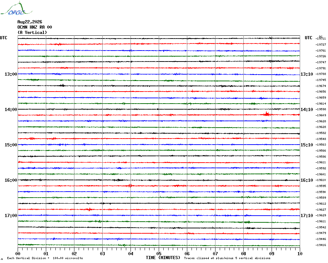This screenshot has height=263, width=328.
Task: Click the DC value -19566
Action: coord(321,151)
